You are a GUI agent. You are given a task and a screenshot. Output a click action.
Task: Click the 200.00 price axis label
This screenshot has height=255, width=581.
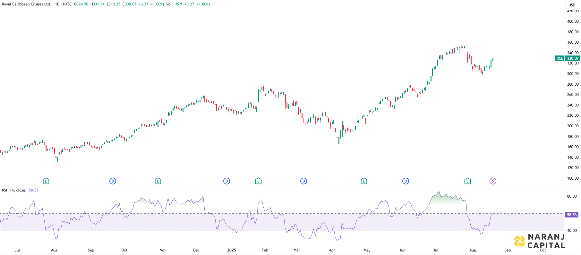click(573, 126)
